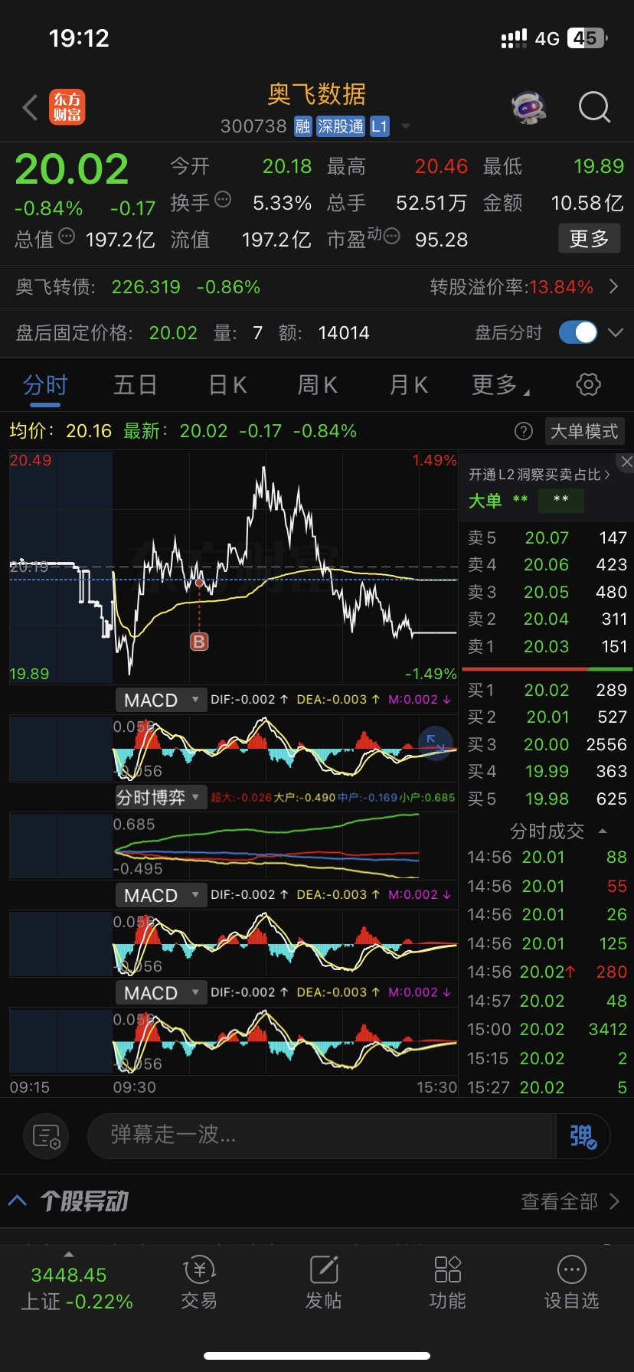
Task: Open 查看全部 link
Action: [570, 1201]
